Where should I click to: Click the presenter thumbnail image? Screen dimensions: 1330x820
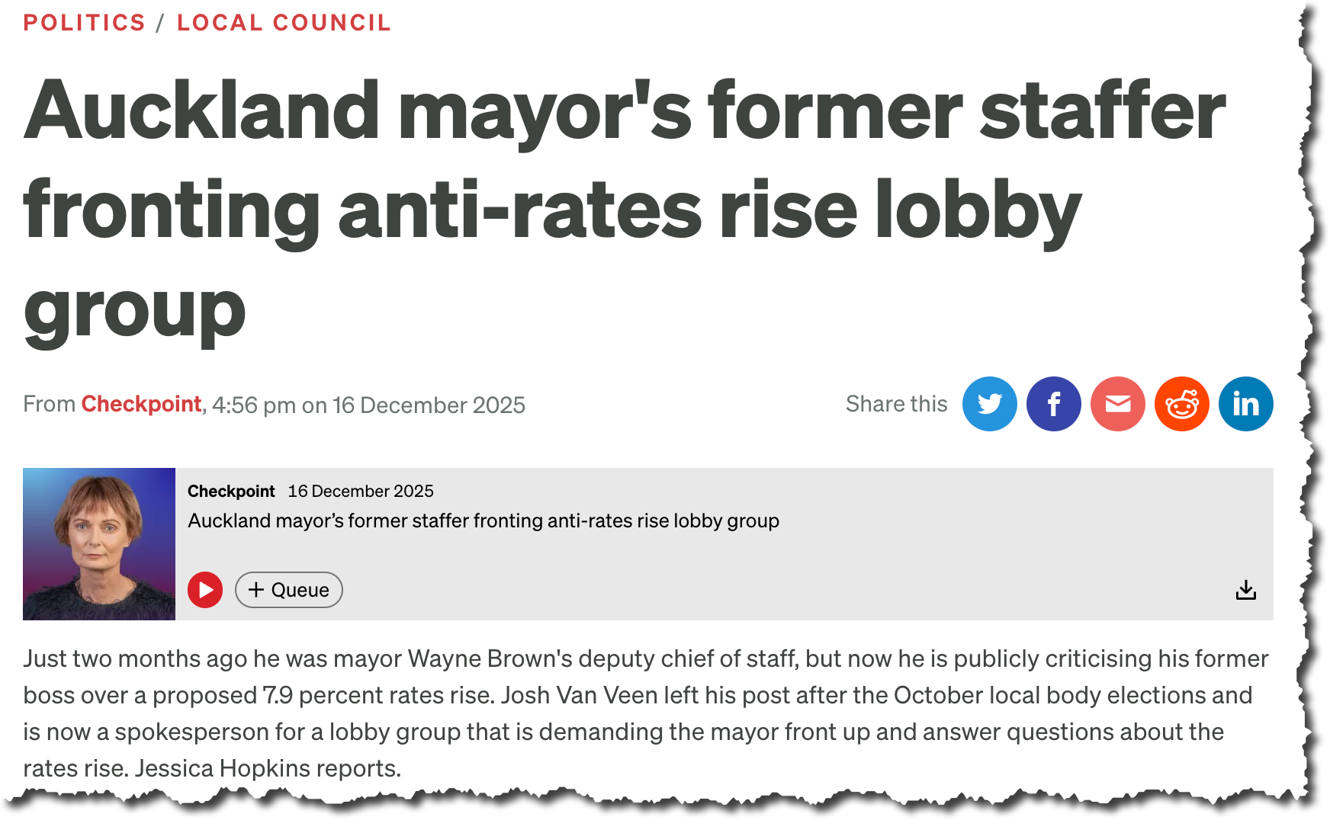point(99,543)
